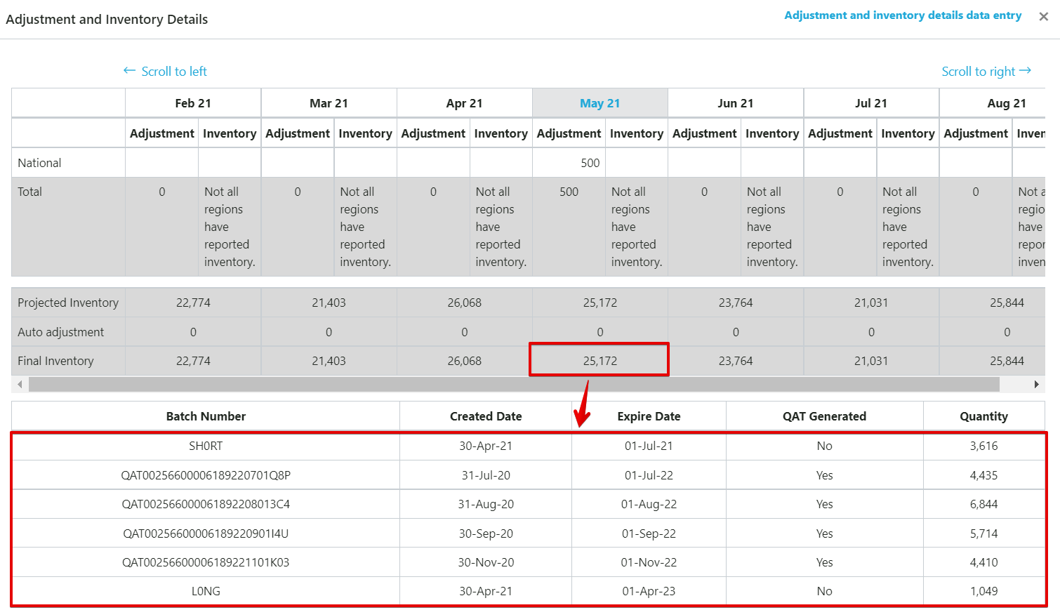Select the Jun 21 column header

pos(736,103)
